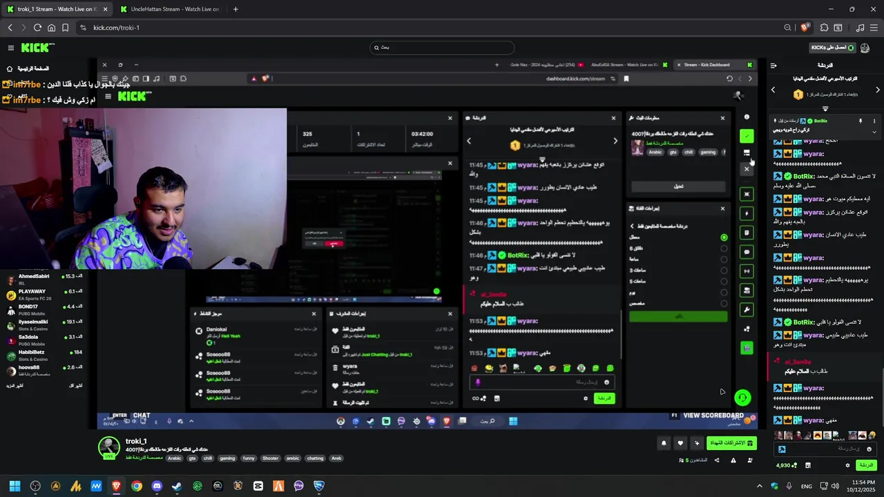The height and width of the screenshot is (497, 884).
Task: Click the 'Arabic' stream tag
Action: (x=174, y=458)
